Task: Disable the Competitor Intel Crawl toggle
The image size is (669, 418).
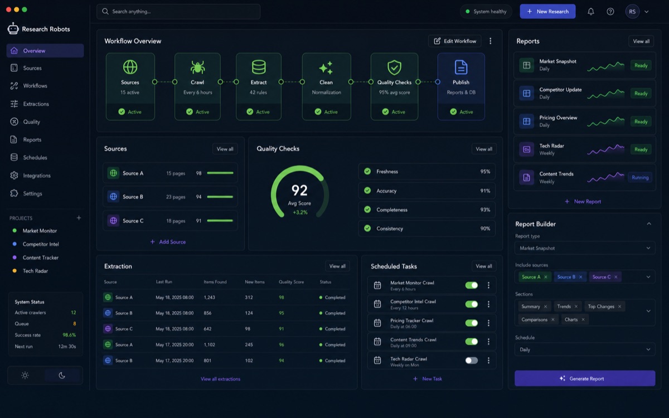Action: (x=472, y=304)
